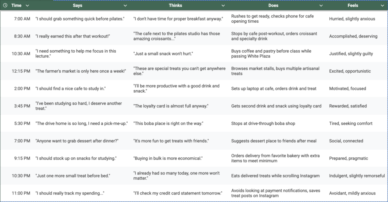Expand the Says column dropdown chevron

pos(125,6)
